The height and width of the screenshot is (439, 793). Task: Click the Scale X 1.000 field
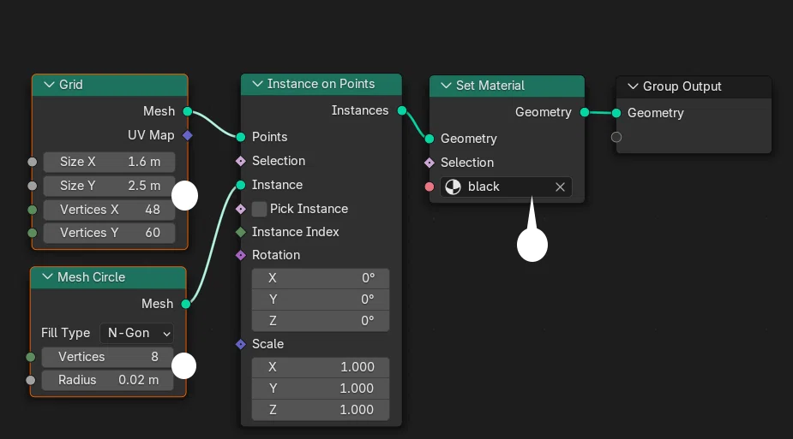[321, 367]
